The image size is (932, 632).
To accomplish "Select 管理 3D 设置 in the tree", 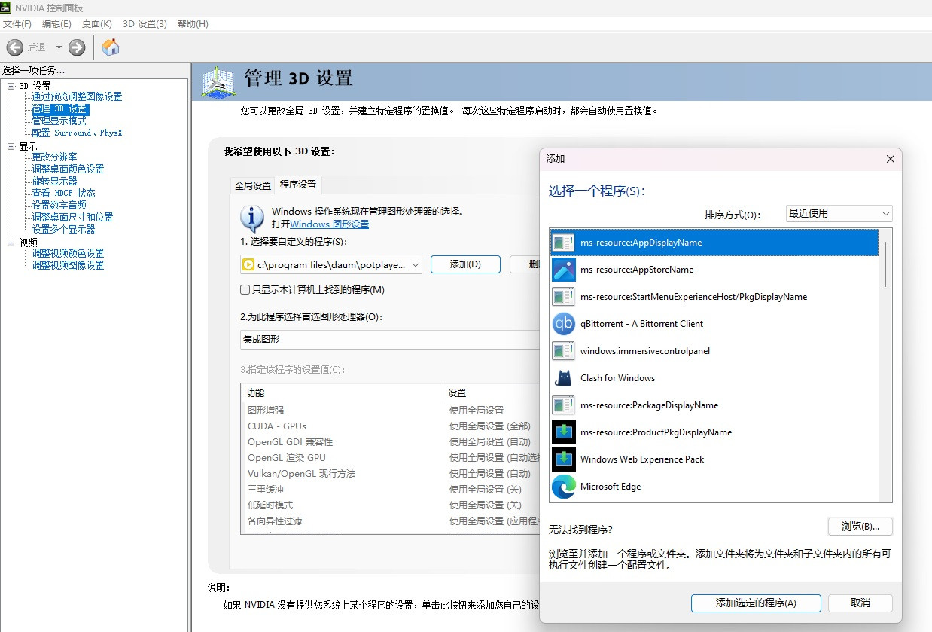I will tap(60, 108).
